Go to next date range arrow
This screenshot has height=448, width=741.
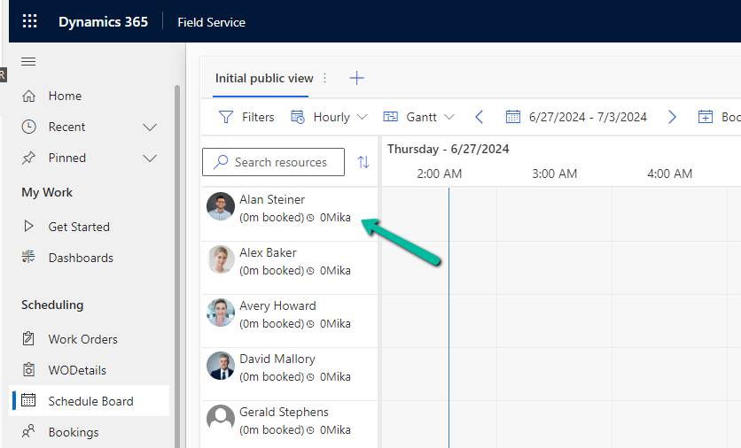click(672, 117)
